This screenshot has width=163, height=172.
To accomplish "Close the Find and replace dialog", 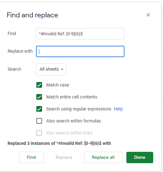I will (x=148, y=15).
